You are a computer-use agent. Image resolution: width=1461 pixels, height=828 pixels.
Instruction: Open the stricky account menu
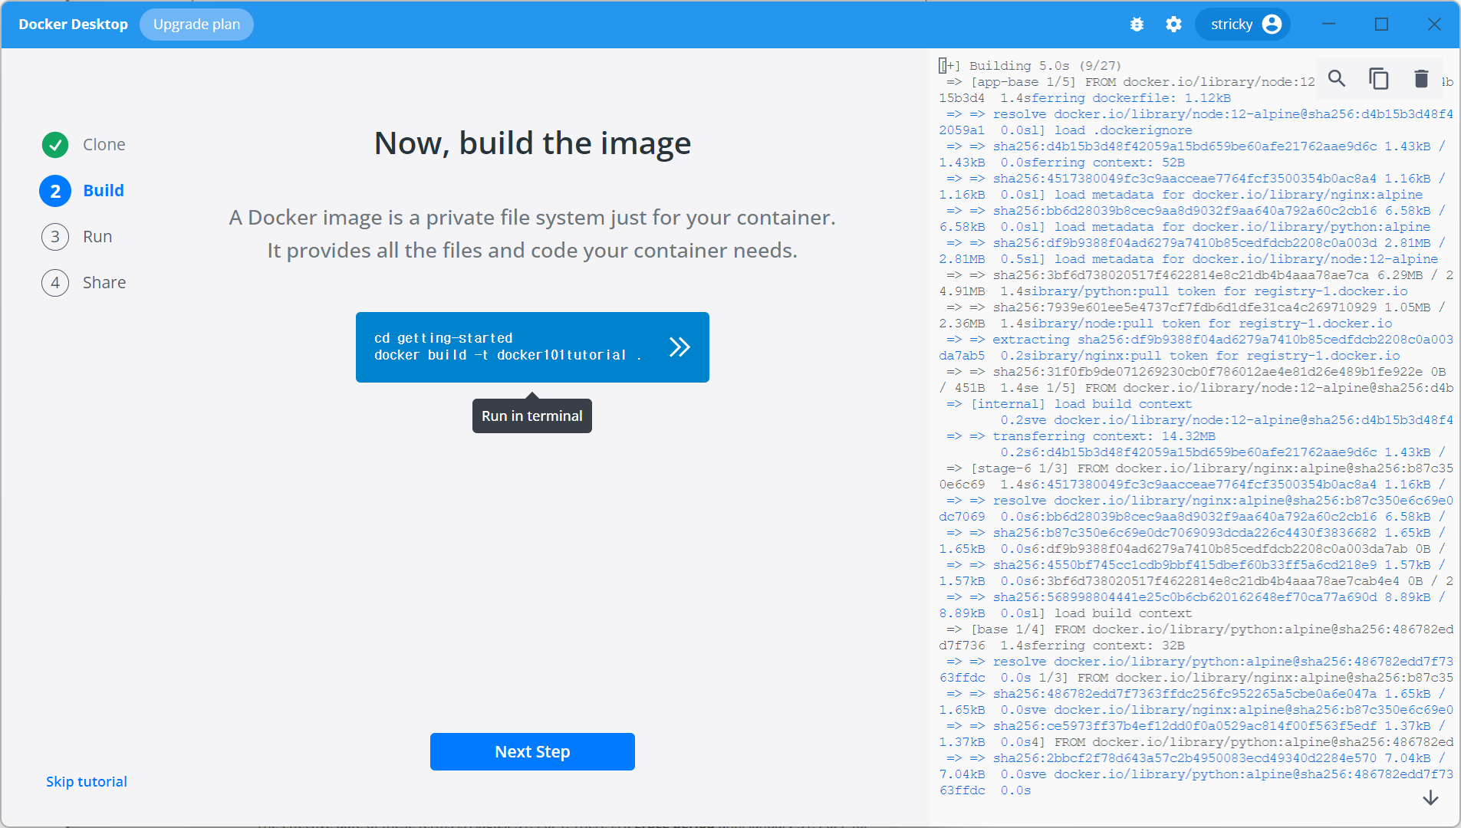pos(1243,25)
